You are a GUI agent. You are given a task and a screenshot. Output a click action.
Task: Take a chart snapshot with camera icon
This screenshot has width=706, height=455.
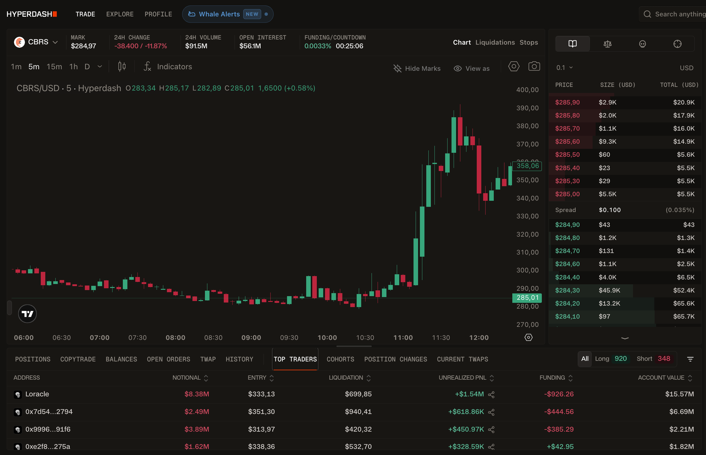click(534, 66)
